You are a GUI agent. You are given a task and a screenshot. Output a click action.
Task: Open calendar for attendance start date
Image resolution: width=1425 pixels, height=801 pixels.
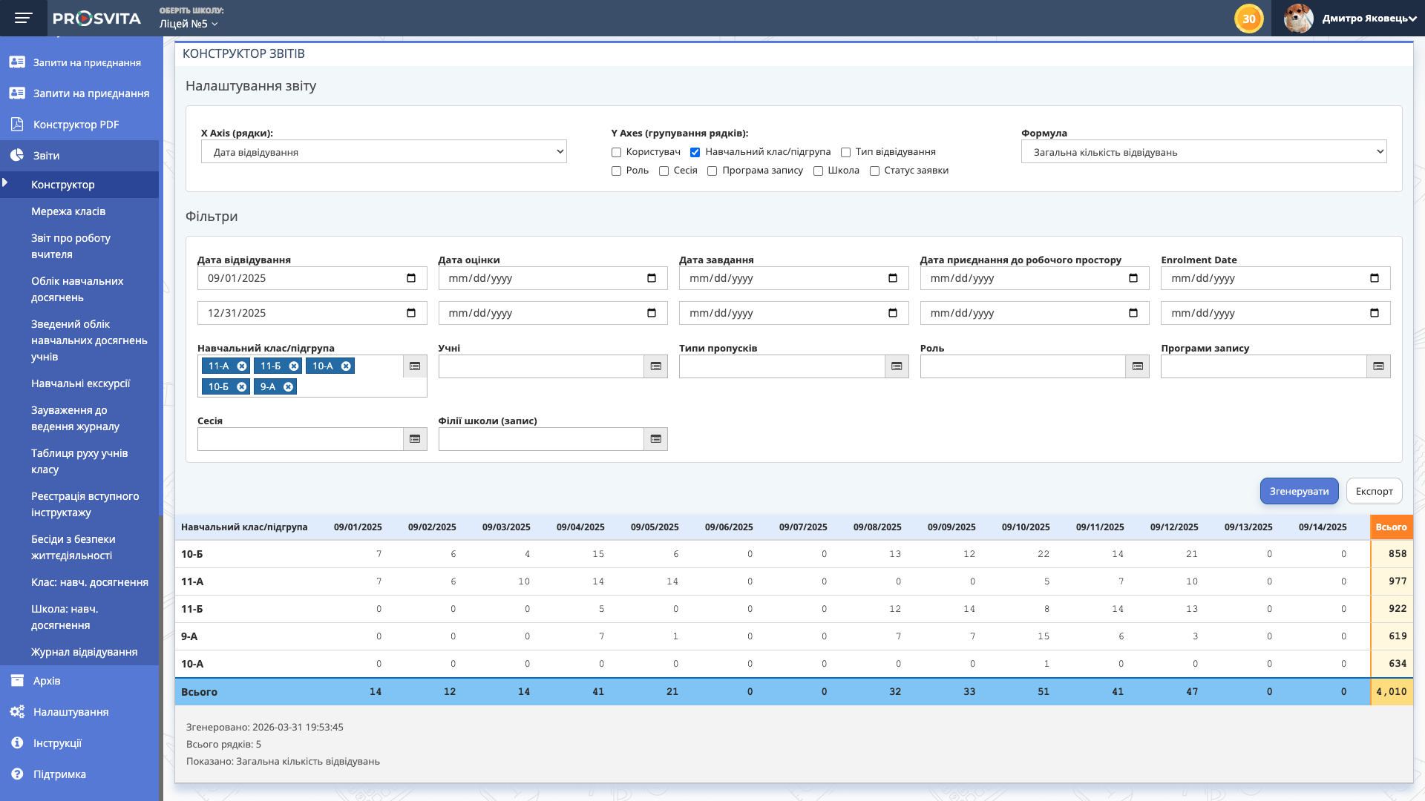pyautogui.click(x=411, y=278)
